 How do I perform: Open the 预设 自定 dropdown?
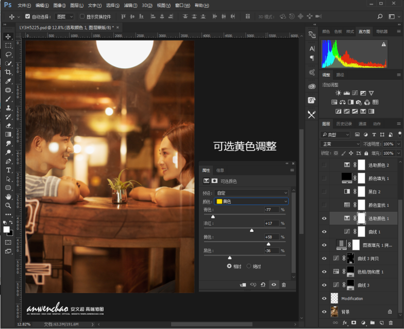[251, 193]
